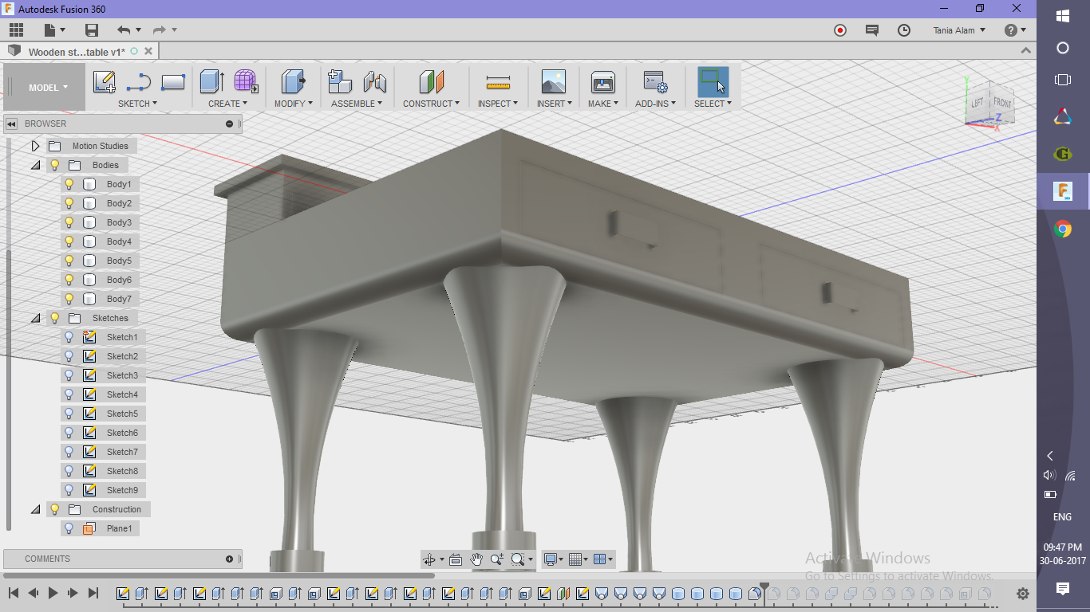Open the Display Settings dropdown
Viewport: 1090px width, 612px height.
(553, 559)
